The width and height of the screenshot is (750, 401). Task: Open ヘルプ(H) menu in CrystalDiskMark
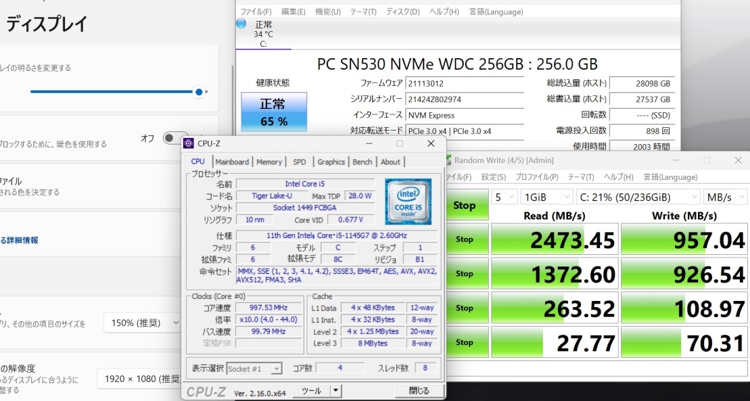[619, 177]
